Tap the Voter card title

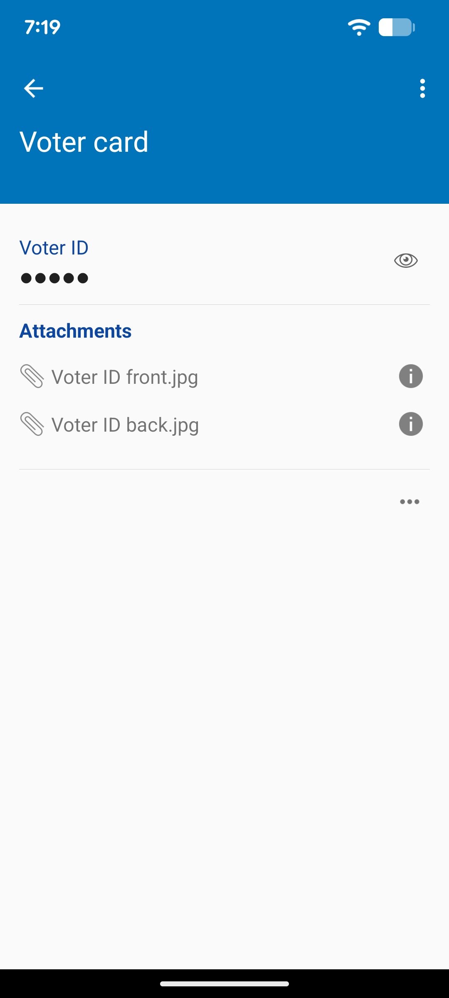[x=84, y=142]
